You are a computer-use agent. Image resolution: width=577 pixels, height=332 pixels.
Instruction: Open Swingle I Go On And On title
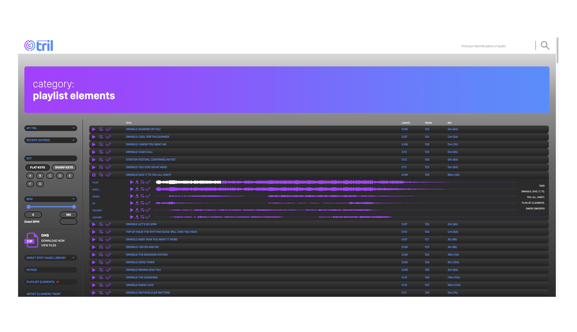(x=142, y=247)
